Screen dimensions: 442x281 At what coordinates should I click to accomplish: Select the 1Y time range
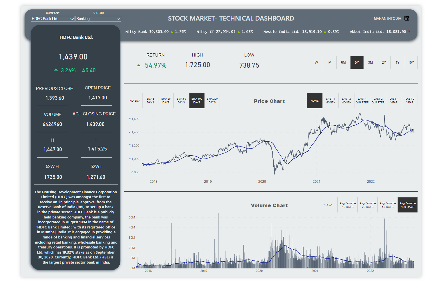[x=397, y=63]
